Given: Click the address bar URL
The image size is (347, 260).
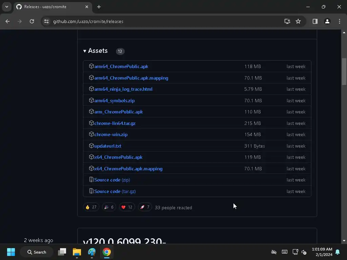Looking at the screenshot, I should [88, 21].
